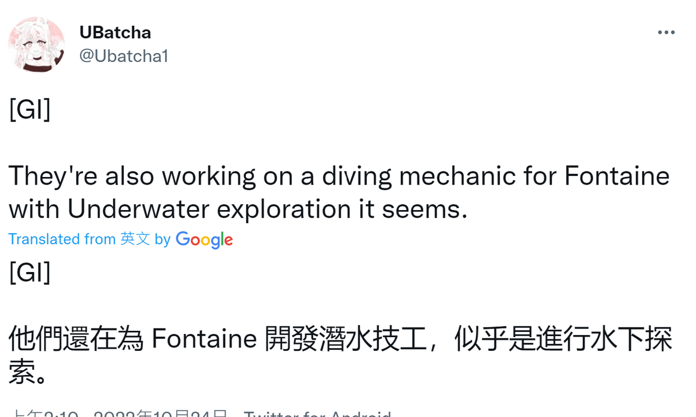Click the Chinese line starting 他們還在為

click(341, 339)
